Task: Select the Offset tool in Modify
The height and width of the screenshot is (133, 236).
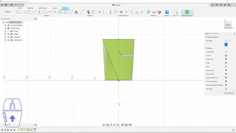Action: click(93, 12)
